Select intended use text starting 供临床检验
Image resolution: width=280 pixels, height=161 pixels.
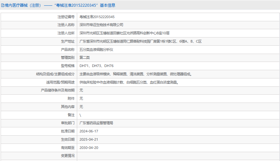[129, 82]
